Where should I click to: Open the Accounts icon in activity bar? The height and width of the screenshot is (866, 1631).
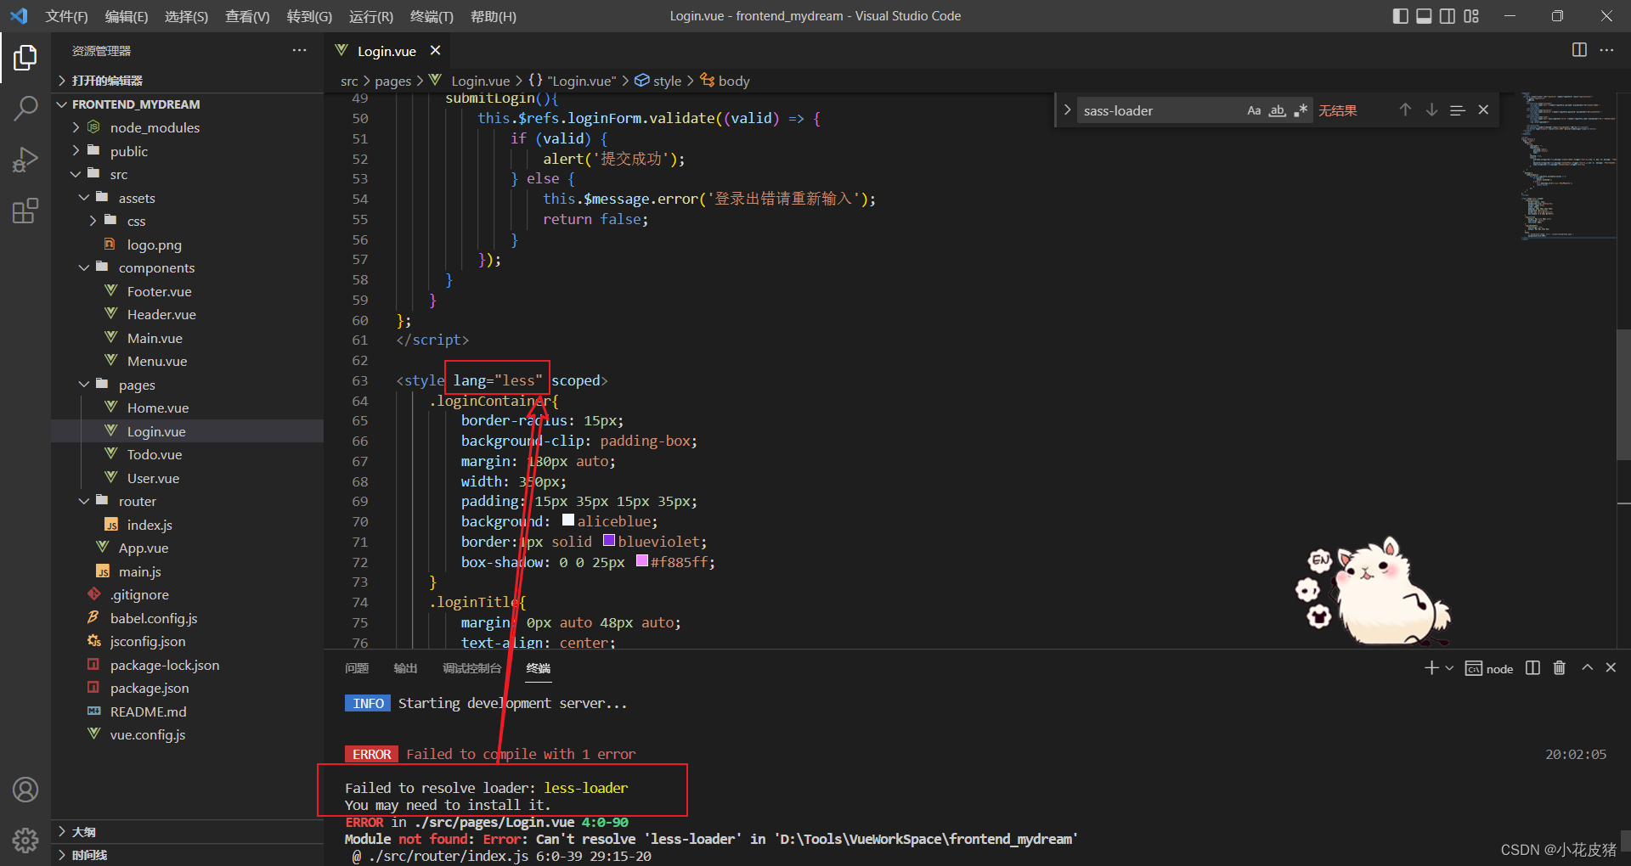pos(25,790)
